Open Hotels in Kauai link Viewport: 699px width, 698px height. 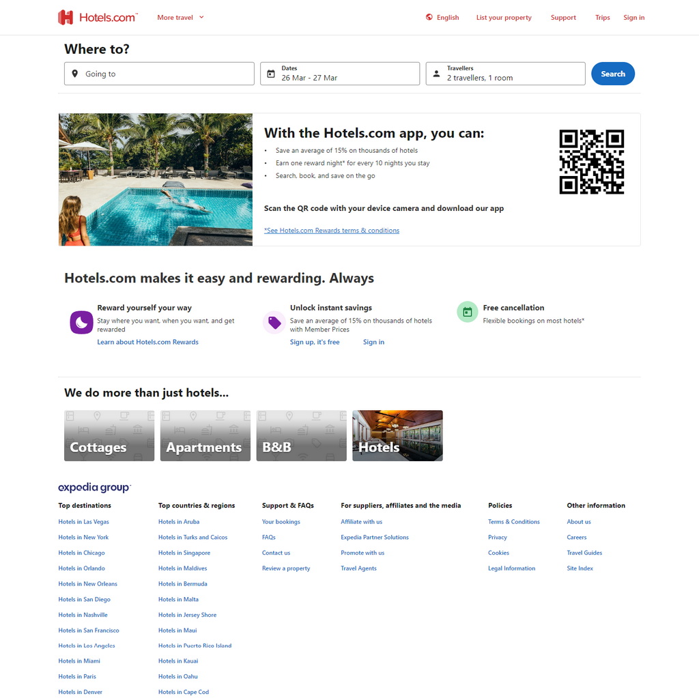[178, 661]
